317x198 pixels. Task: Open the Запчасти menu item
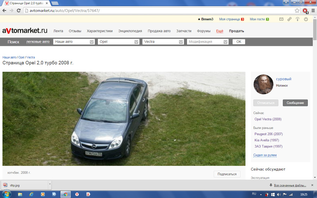pos(184,31)
